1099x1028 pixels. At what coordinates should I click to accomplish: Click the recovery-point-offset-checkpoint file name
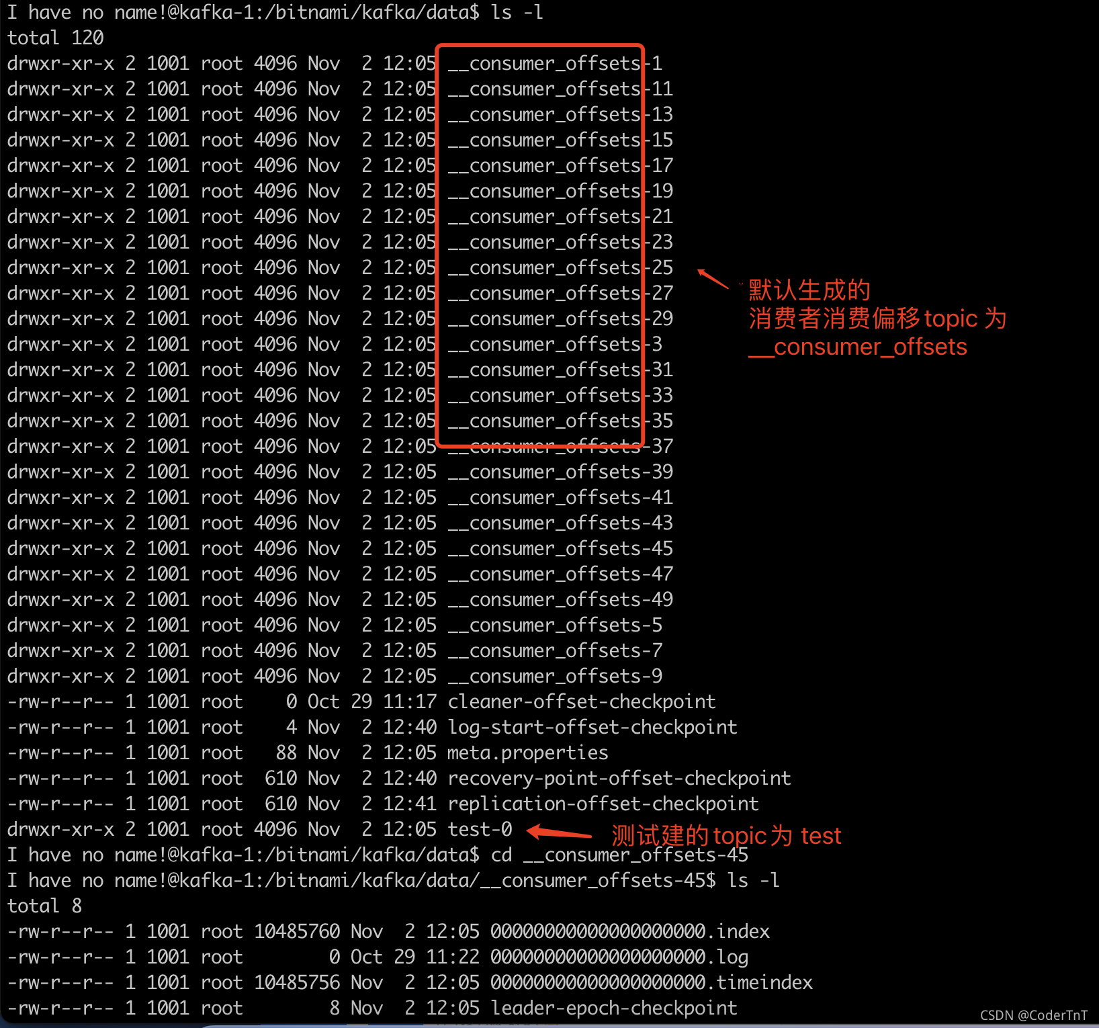(x=619, y=778)
